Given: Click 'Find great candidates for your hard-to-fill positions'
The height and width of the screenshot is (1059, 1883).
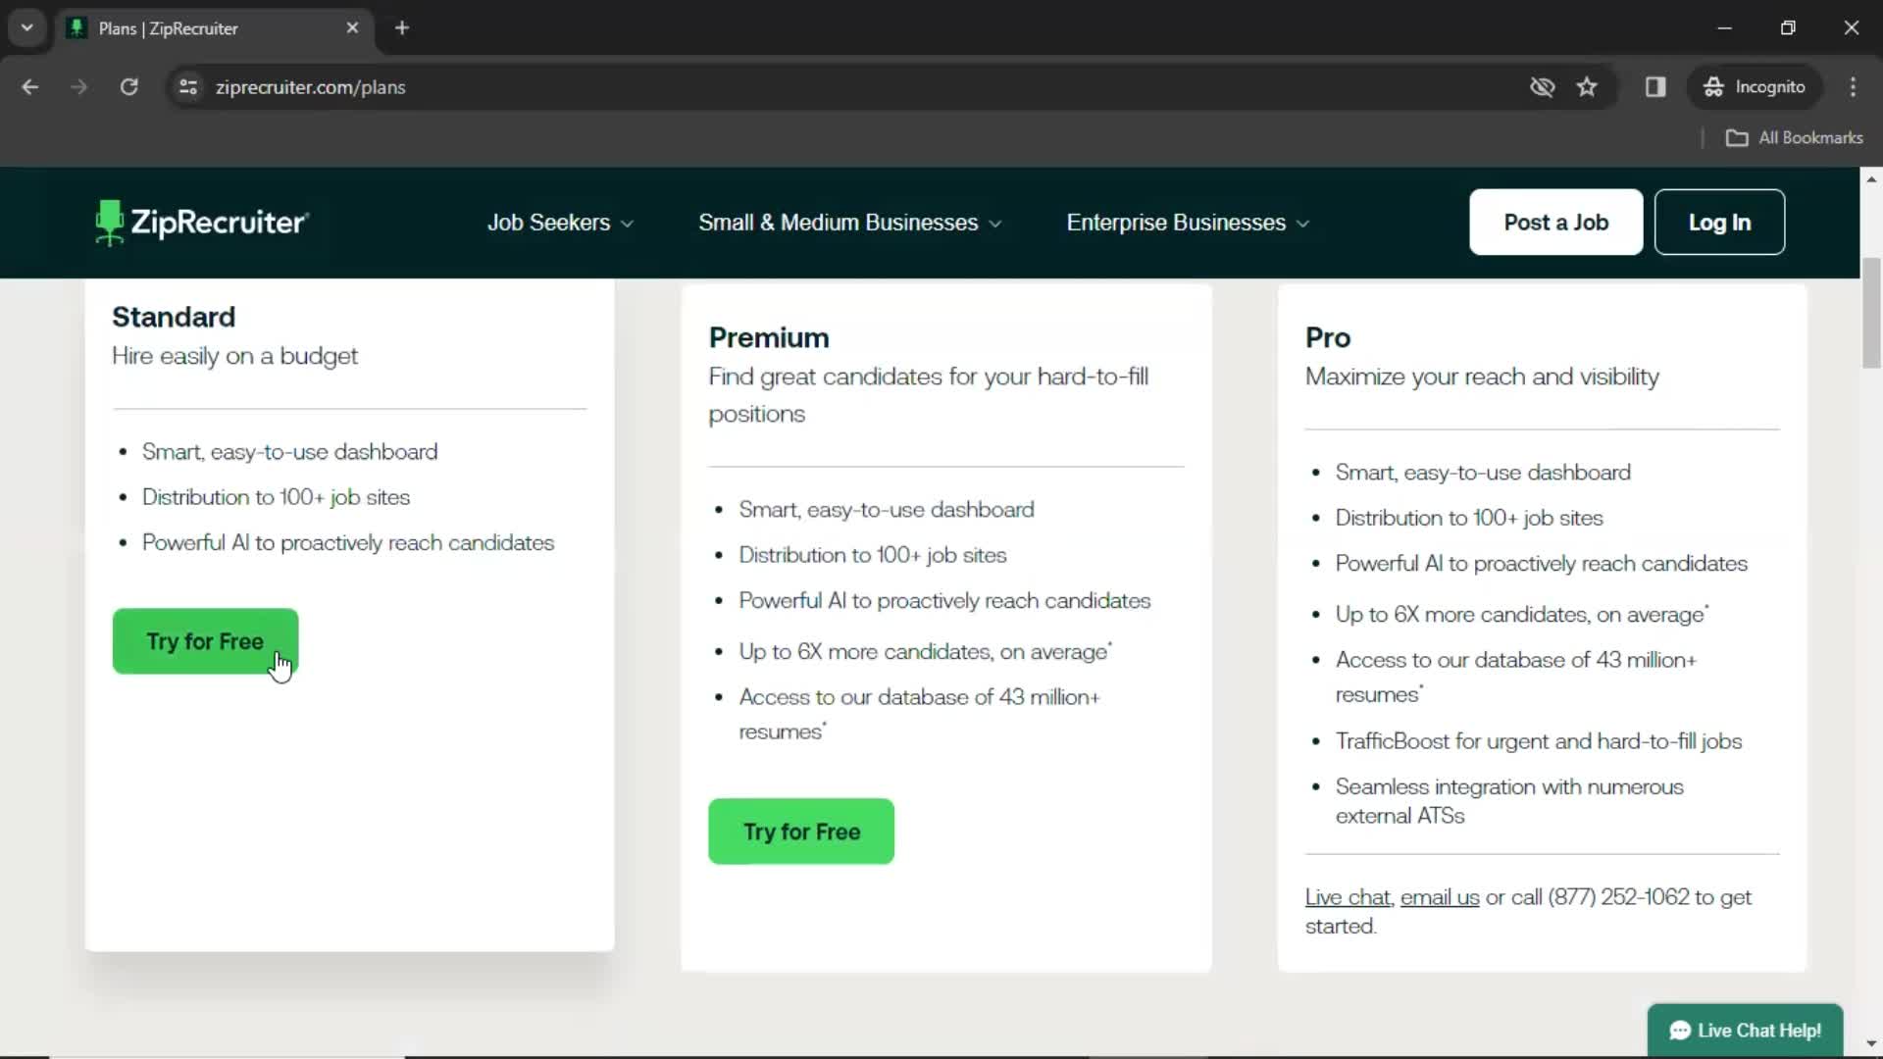Looking at the screenshot, I should [929, 395].
